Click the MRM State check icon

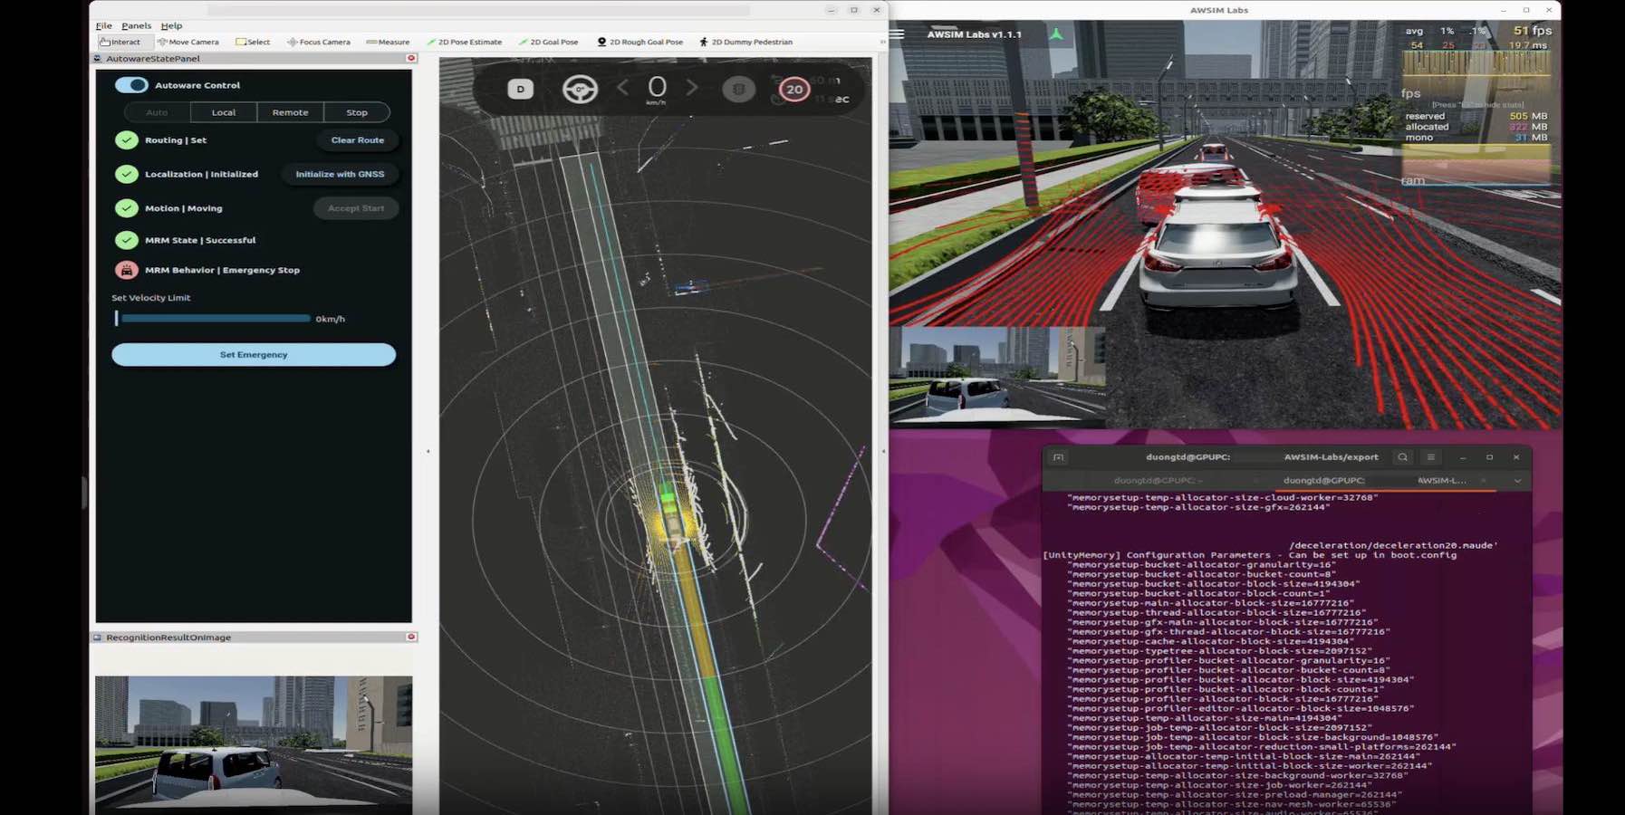[127, 240]
